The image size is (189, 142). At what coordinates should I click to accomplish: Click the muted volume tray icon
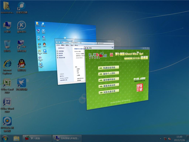tap(170, 139)
